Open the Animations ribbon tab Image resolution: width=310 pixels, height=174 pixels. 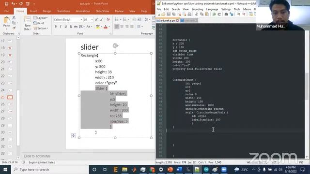[83, 11]
